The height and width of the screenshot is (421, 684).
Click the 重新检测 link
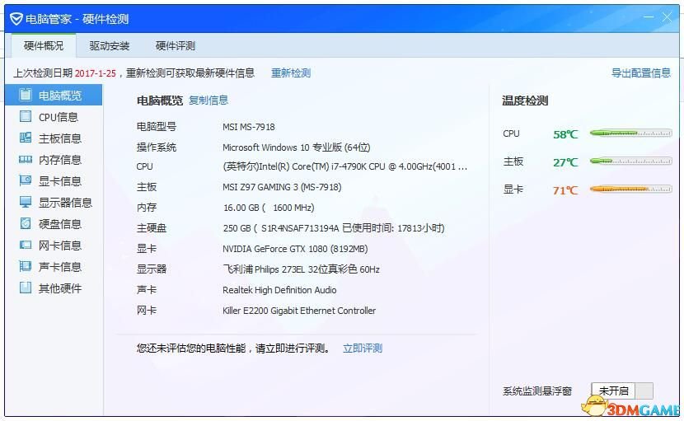pyautogui.click(x=291, y=73)
